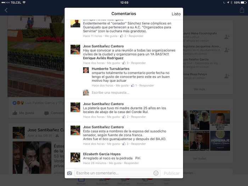This screenshot has width=248, height=186.
Task: Tap the camera icon to attach photo
Action: (x=69, y=173)
